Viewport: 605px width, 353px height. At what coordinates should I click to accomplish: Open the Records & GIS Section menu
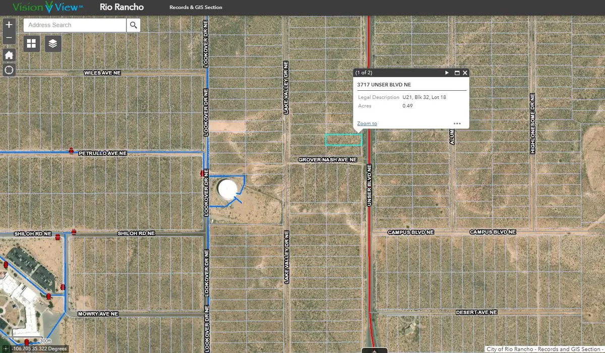[196, 7]
